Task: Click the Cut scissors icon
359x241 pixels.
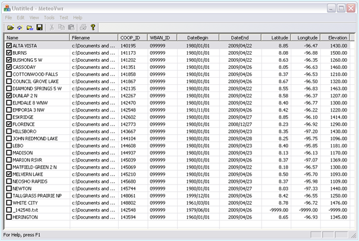Action: pos(52,27)
